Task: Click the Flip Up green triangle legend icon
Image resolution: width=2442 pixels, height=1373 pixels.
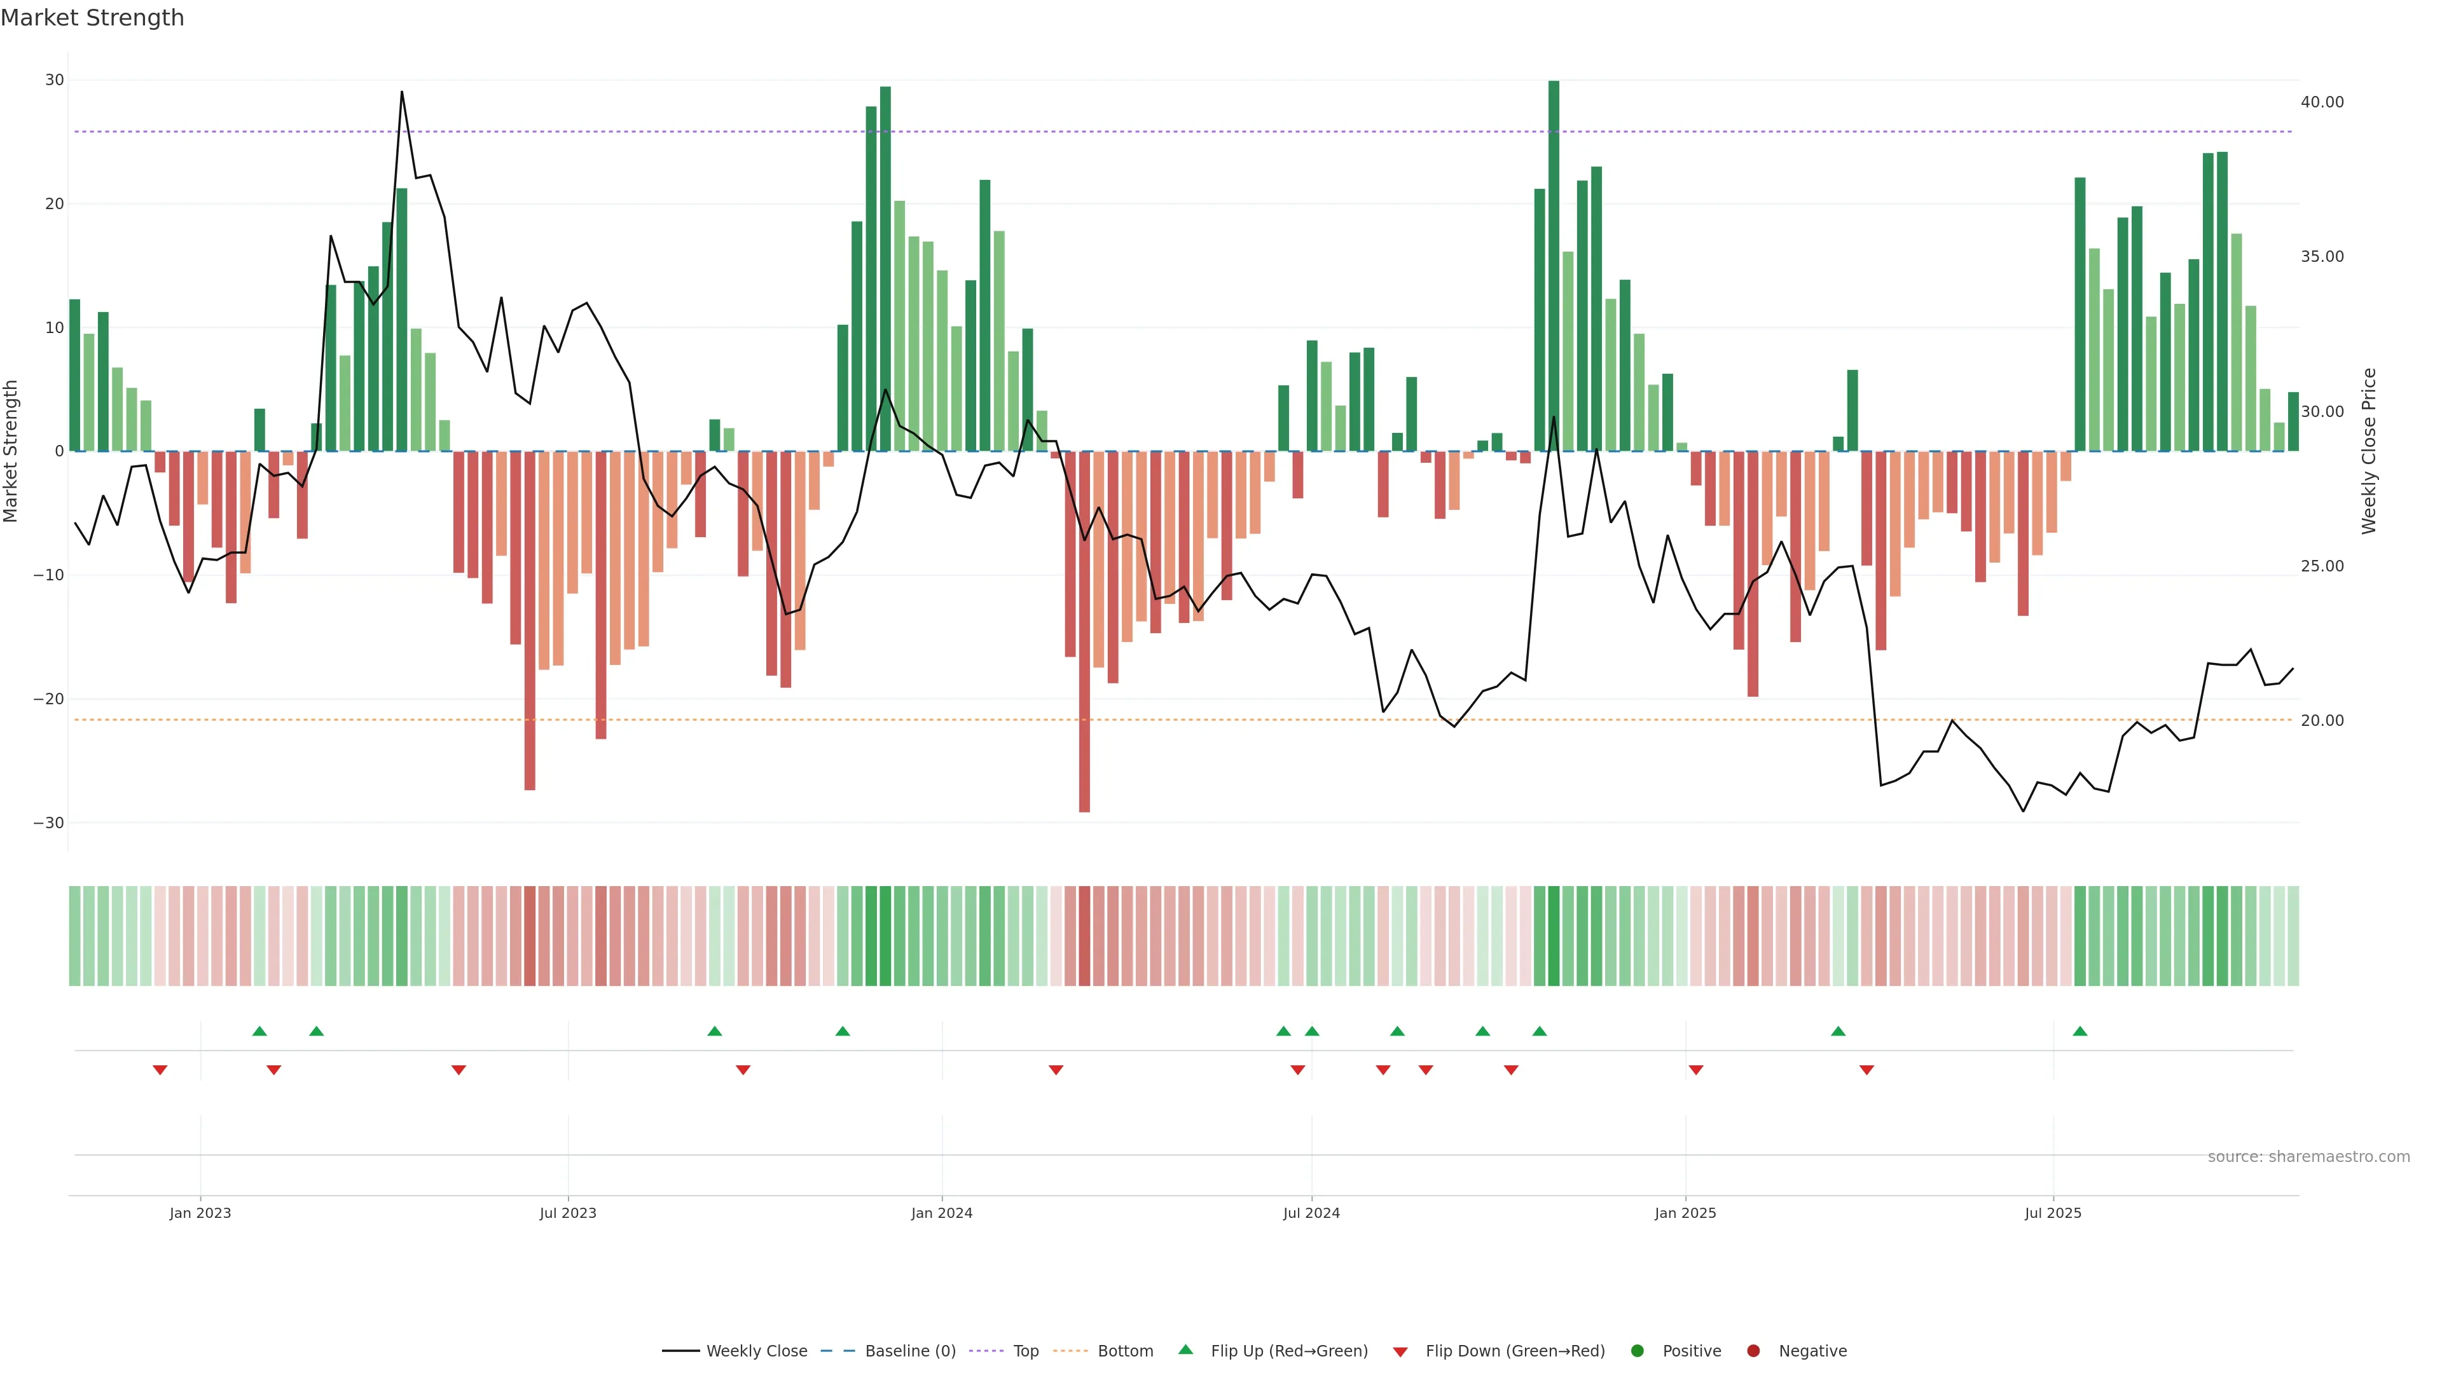Action: (1185, 1350)
